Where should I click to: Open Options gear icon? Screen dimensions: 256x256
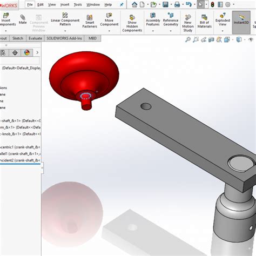tap(228, 4)
